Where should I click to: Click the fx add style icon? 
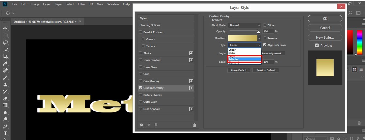(141, 125)
